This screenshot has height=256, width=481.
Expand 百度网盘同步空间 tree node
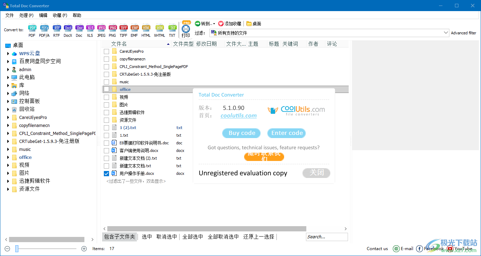click(x=8, y=61)
